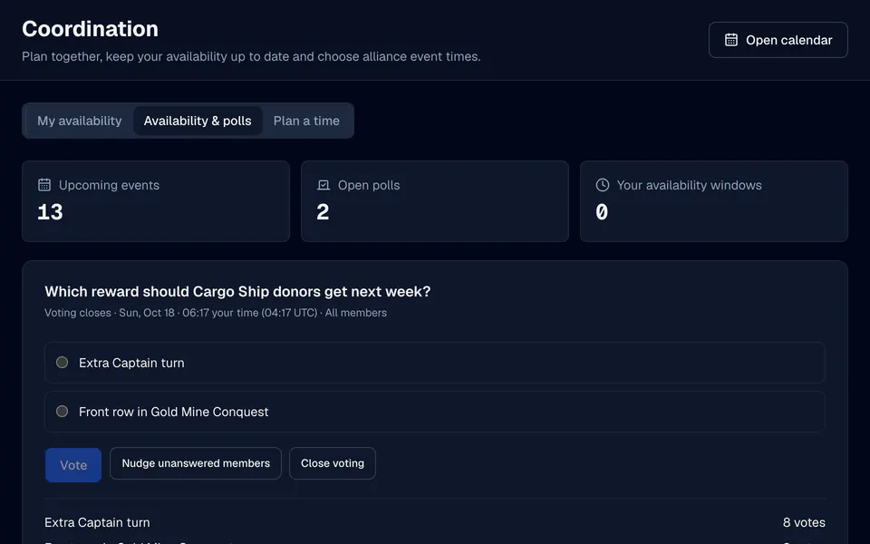Click the Upcoming events label
870x544 pixels.
(110, 185)
